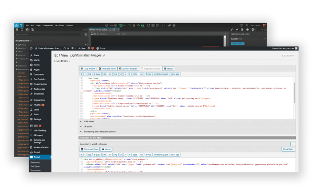The height and width of the screenshot is (196, 314).
Task: Open the WordPress menu in the back editor window's menu bar
Action: (60, 26)
